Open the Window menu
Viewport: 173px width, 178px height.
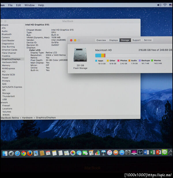29,5
